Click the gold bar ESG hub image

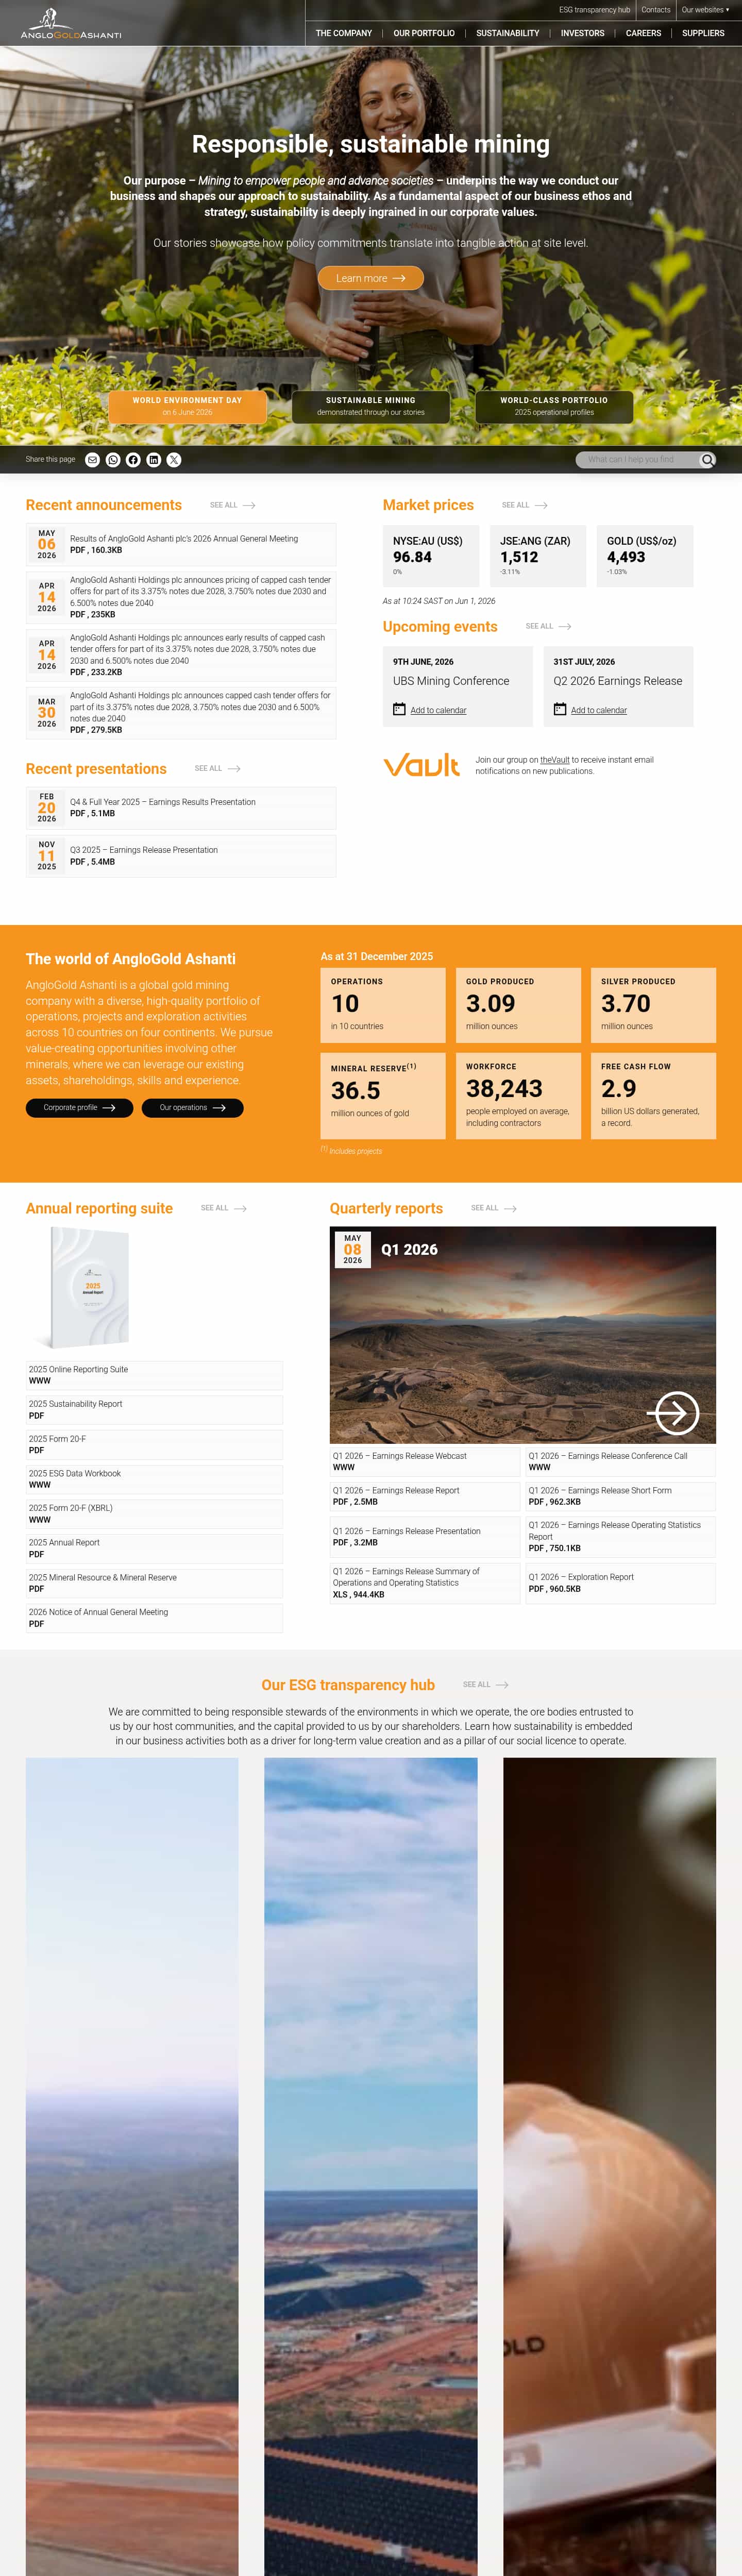point(610,2166)
